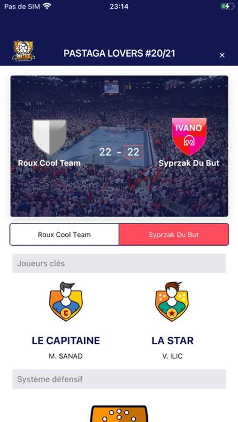
Task: Tap the LE CAPITAINE label
Action: coord(66,340)
